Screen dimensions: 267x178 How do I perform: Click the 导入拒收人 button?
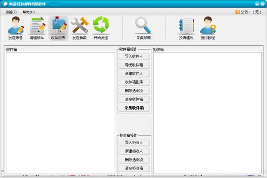click(134, 142)
